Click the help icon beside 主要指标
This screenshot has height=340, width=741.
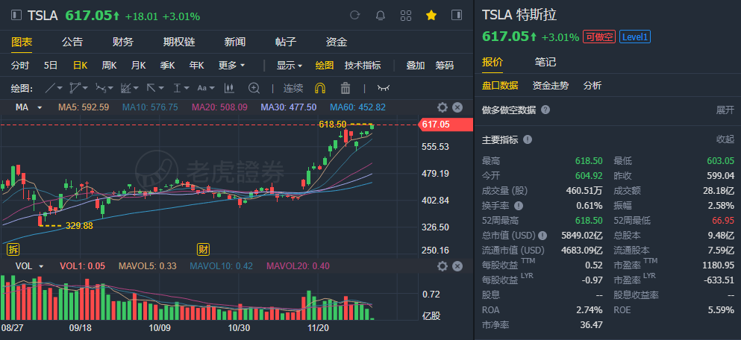(x=528, y=139)
